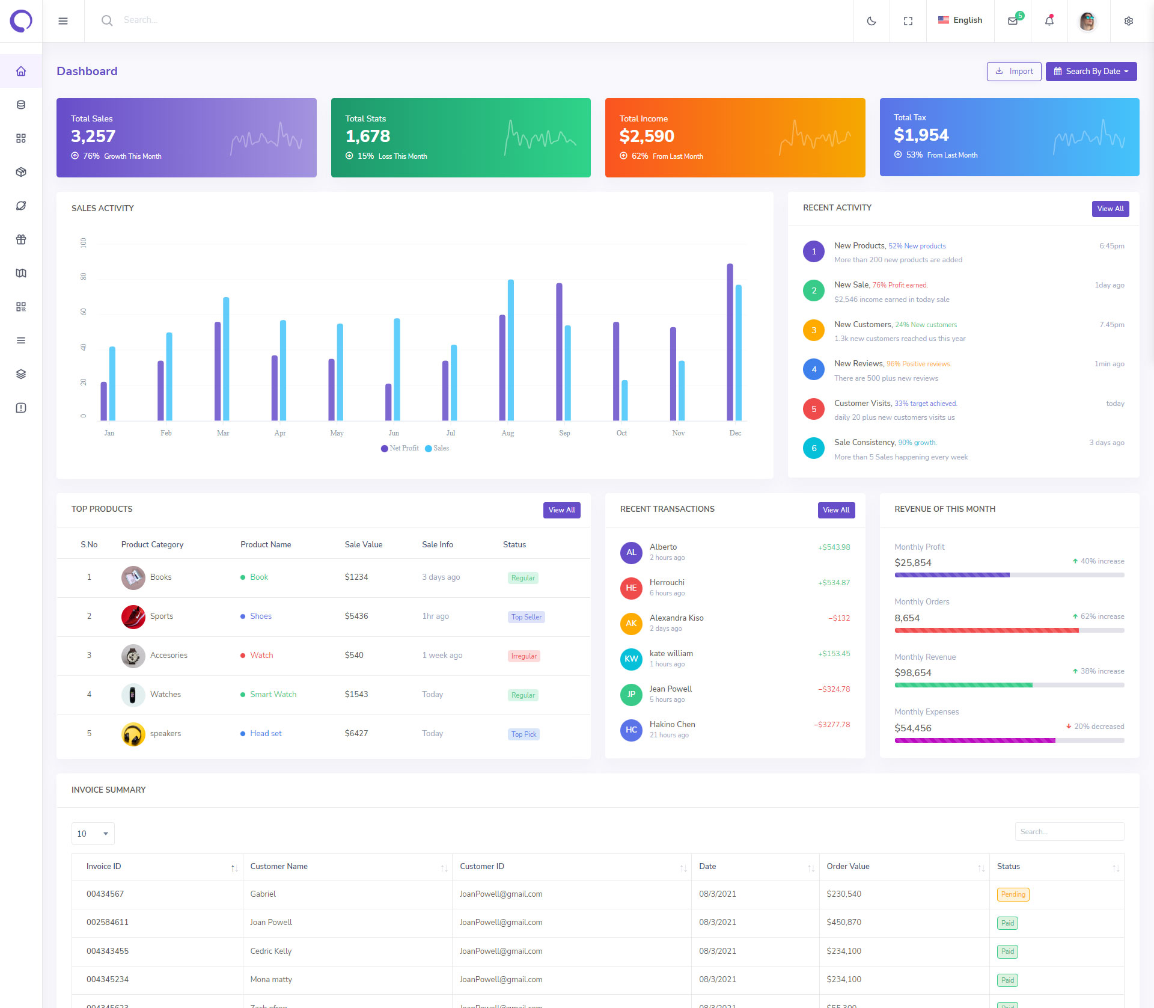The width and height of the screenshot is (1154, 1008).
Task: Toggle Net Profit series in chart legend
Action: pos(400,448)
